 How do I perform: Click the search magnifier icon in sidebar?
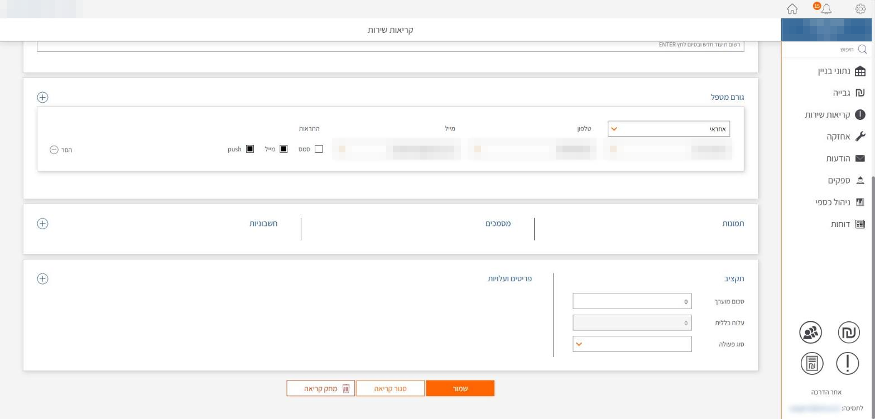[862, 50]
